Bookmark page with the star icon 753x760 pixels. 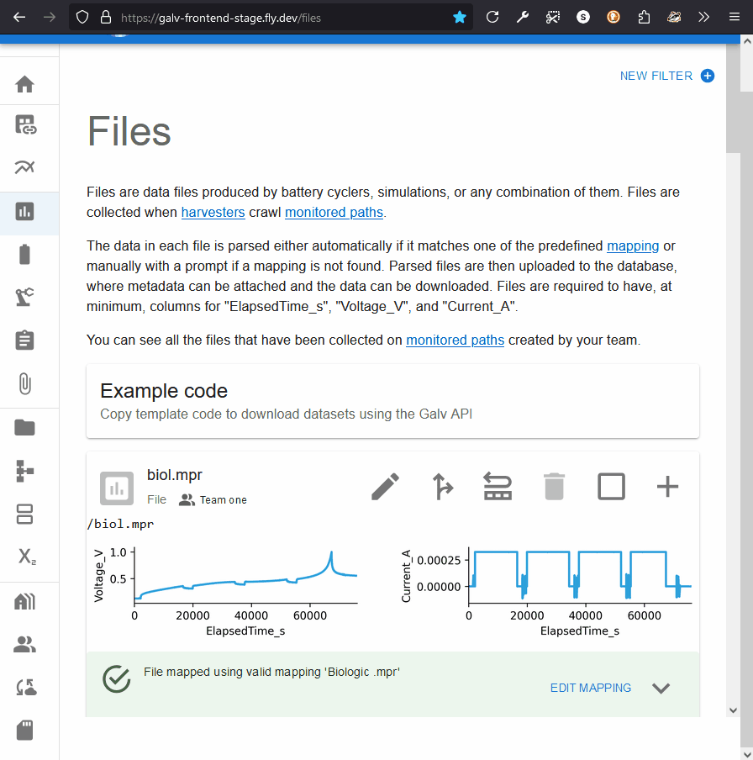[460, 17]
